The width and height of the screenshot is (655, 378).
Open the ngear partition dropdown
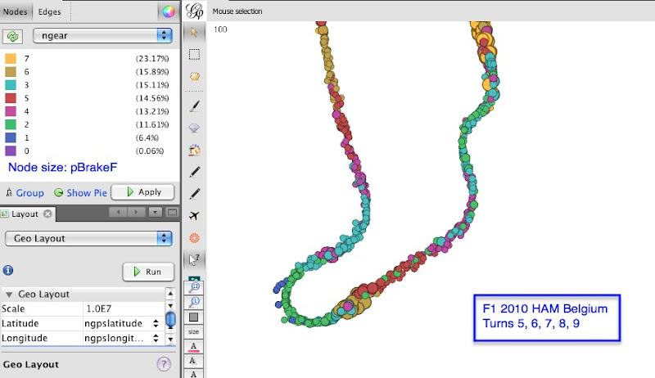pos(103,35)
